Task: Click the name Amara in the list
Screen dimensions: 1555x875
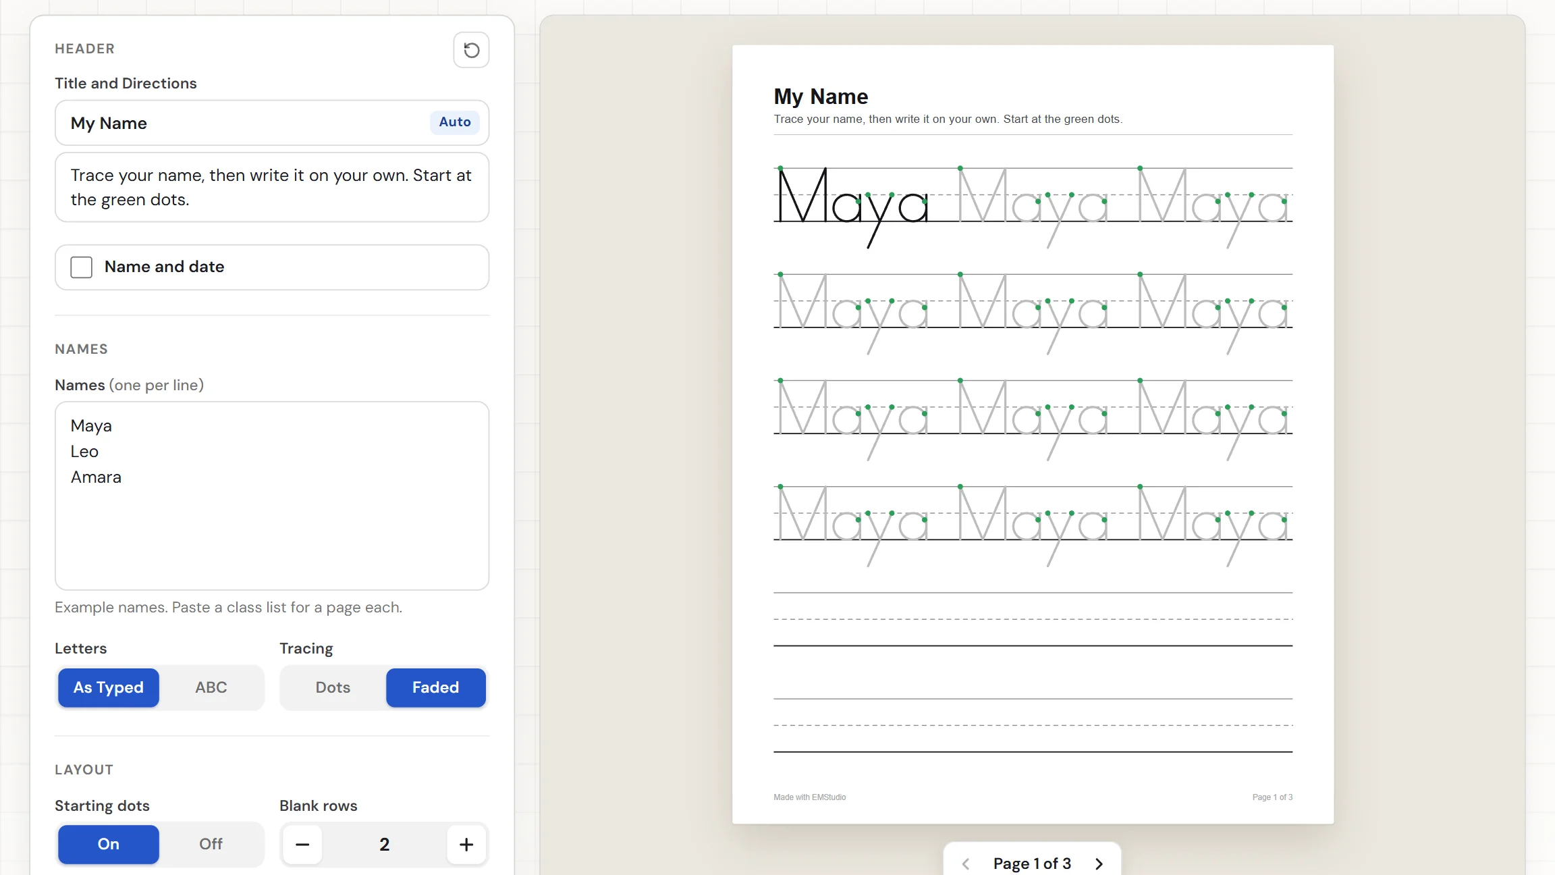Action: [96, 477]
